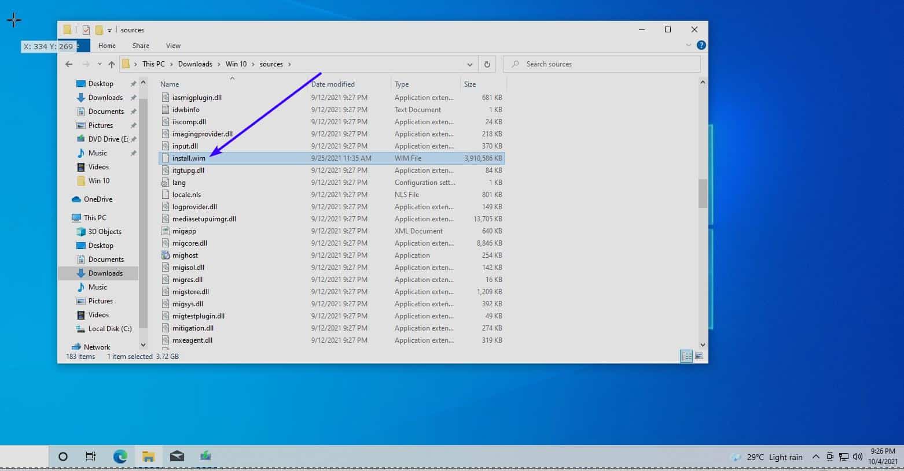Select This PC in navigation pane
904x471 pixels.
(95, 218)
